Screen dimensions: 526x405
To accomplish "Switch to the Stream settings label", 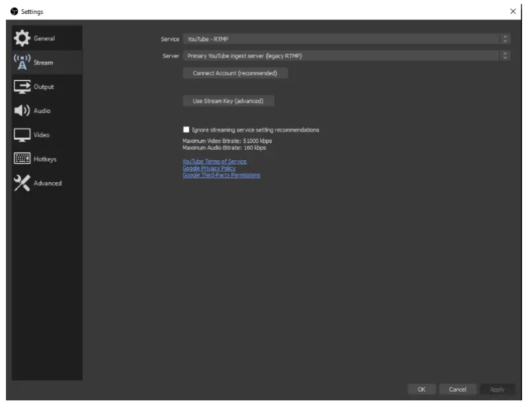I will (43, 63).
